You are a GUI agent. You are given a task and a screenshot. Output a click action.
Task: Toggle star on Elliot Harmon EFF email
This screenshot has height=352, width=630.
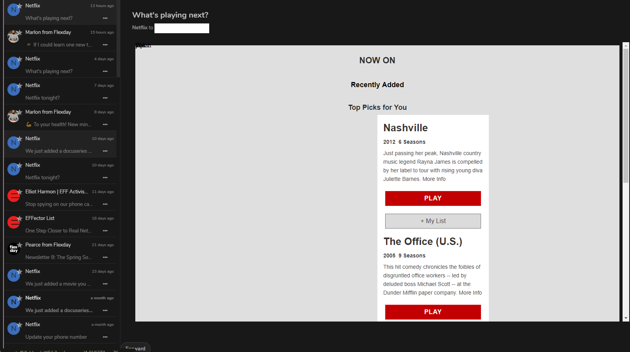point(20,191)
